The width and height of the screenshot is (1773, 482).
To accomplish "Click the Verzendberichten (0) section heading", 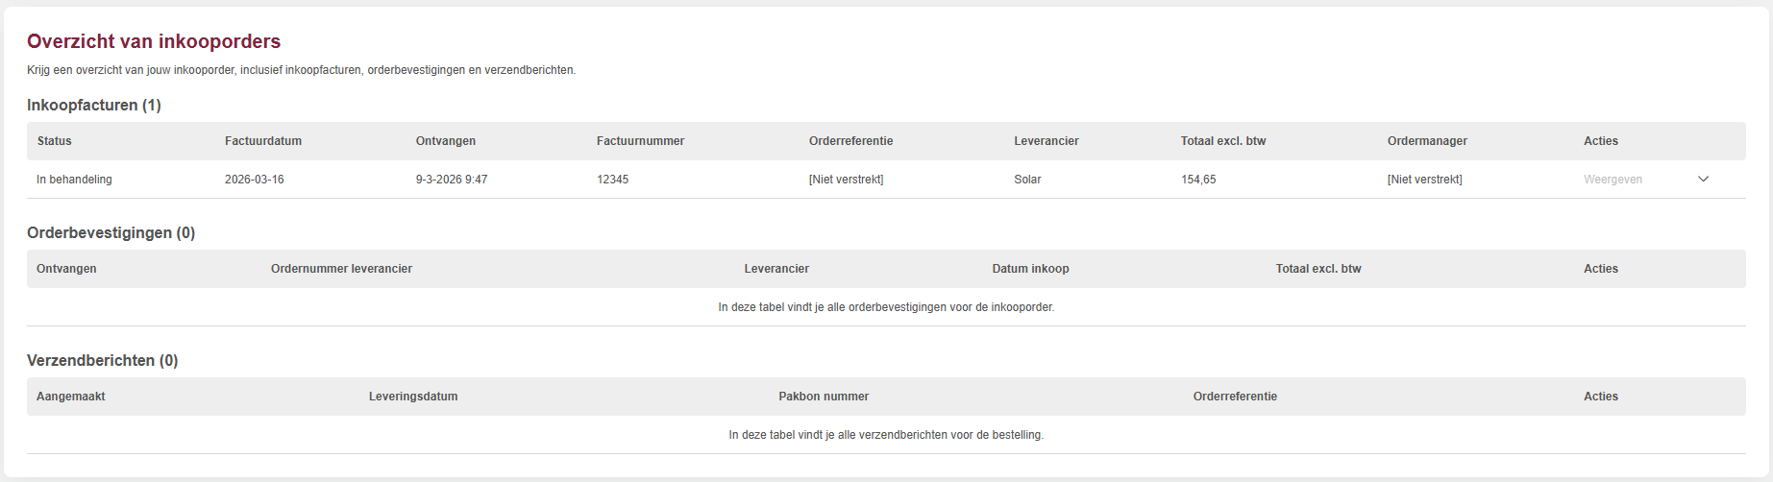I will (x=103, y=361).
